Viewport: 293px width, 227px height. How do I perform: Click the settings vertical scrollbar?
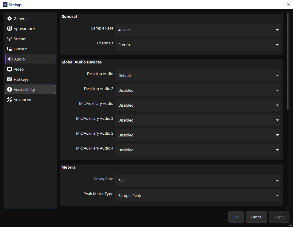click(x=288, y=61)
